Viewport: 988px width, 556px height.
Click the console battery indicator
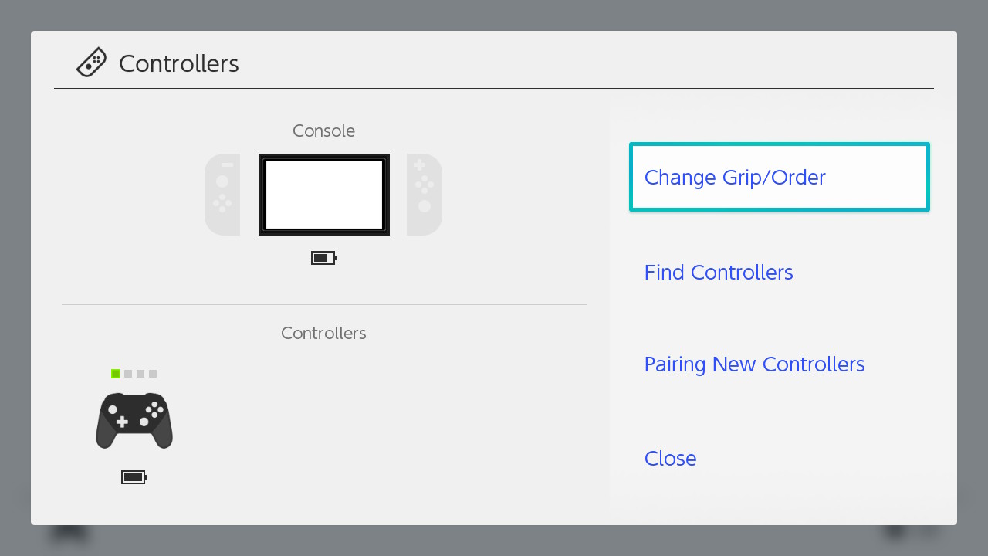pos(324,258)
